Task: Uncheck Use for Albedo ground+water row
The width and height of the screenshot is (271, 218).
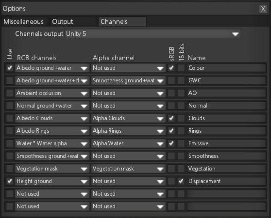Action: [10, 68]
